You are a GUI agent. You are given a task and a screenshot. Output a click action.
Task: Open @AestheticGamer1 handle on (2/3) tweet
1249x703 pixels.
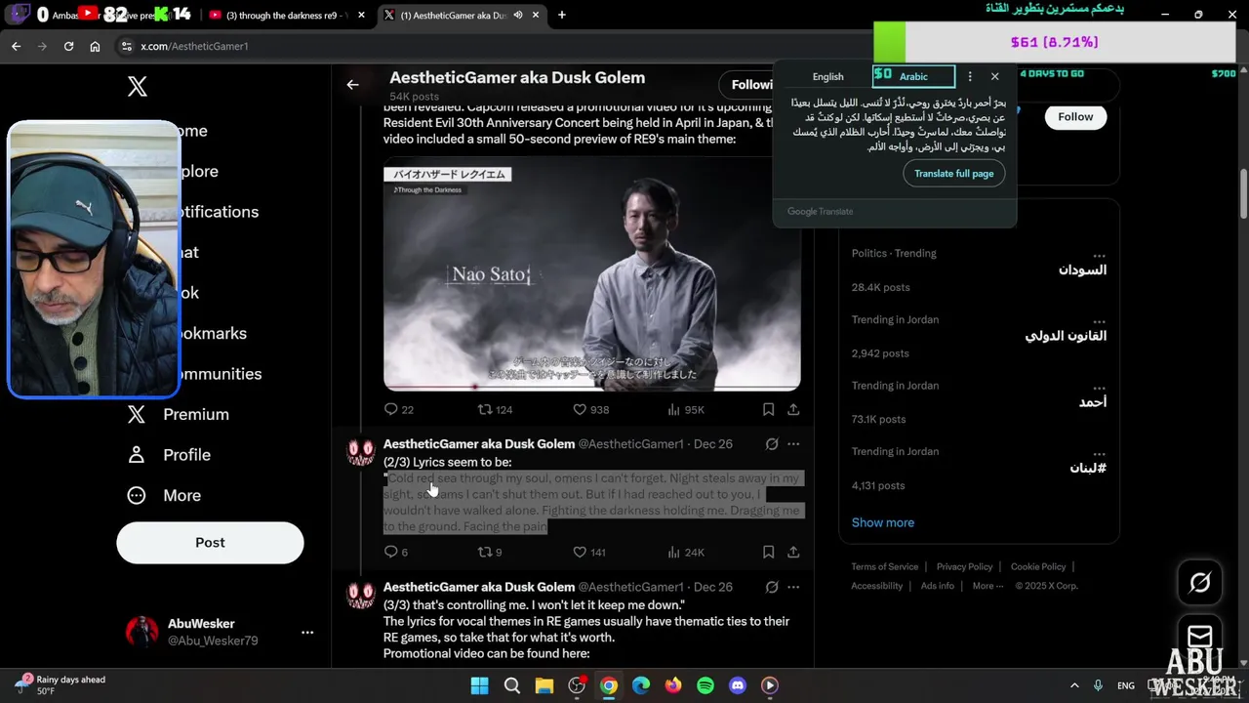coord(631,444)
